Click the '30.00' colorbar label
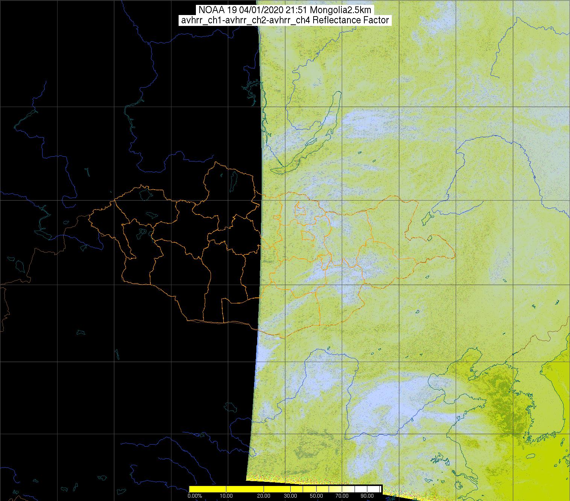 [290, 496]
